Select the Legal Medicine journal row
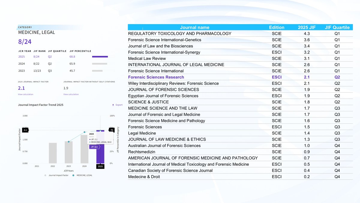 point(241,133)
